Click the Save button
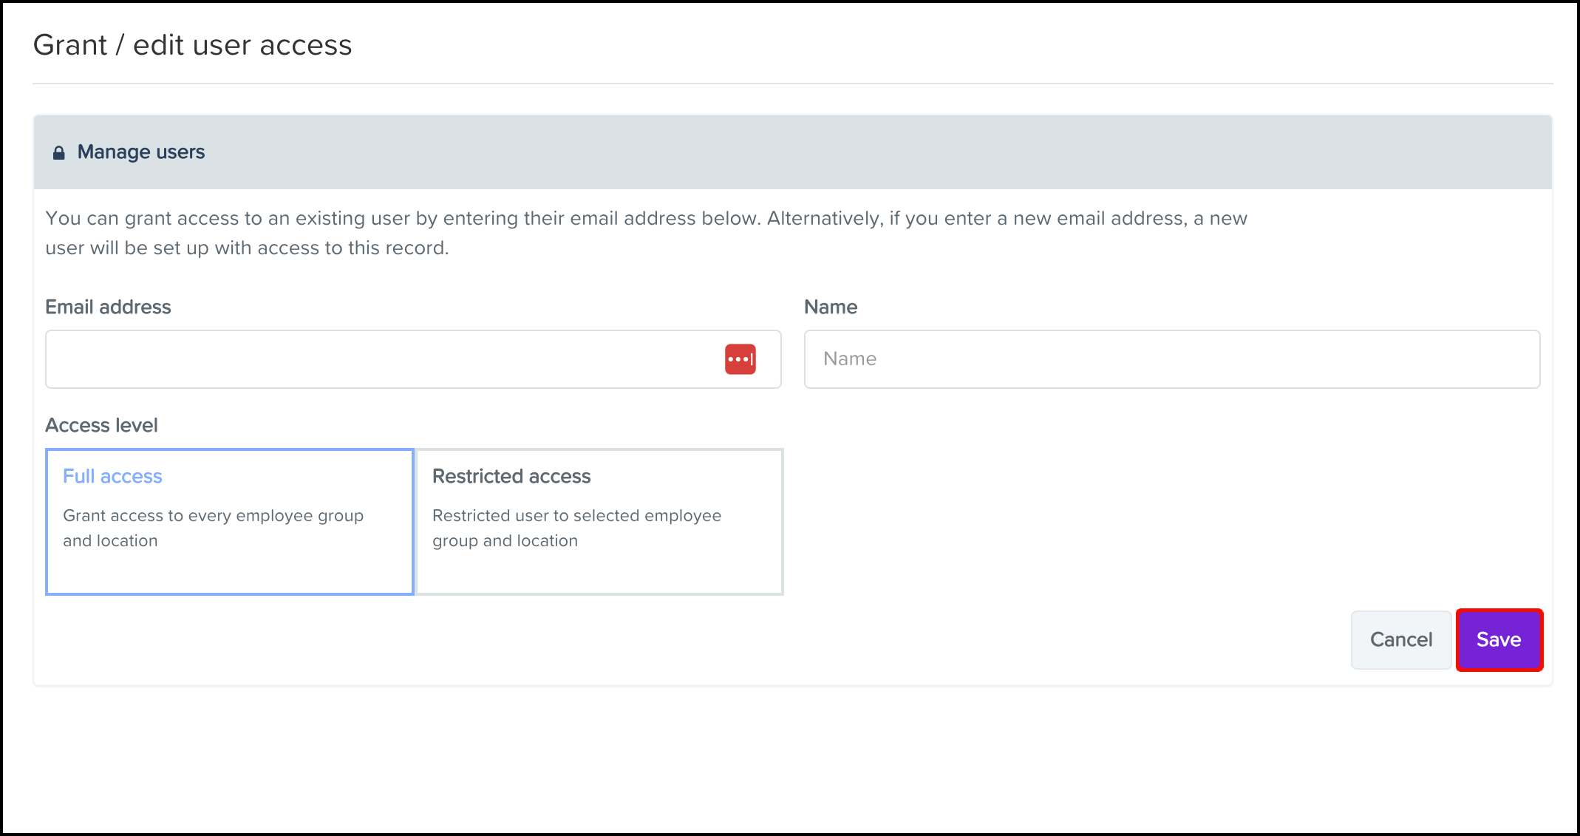Screen dimensions: 1580x836 pyautogui.click(x=1499, y=639)
